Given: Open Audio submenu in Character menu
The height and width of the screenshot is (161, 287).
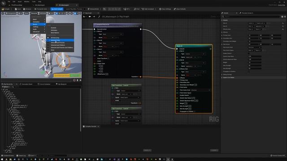Looking at the screenshot, I should pos(38,29).
